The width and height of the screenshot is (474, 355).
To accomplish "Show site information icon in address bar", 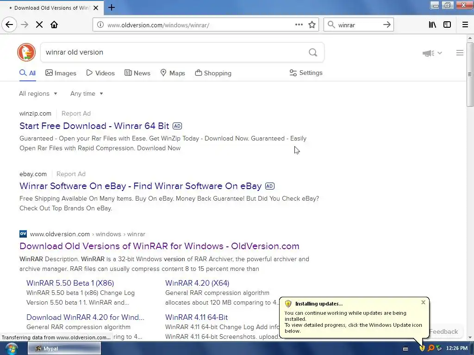I will (100, 25).
